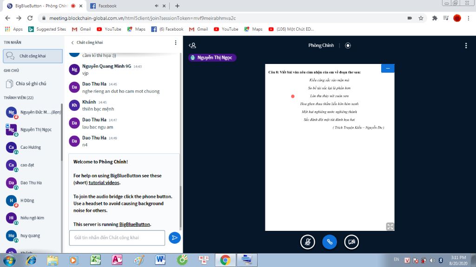Open Apps bookmark

(14, 29)
